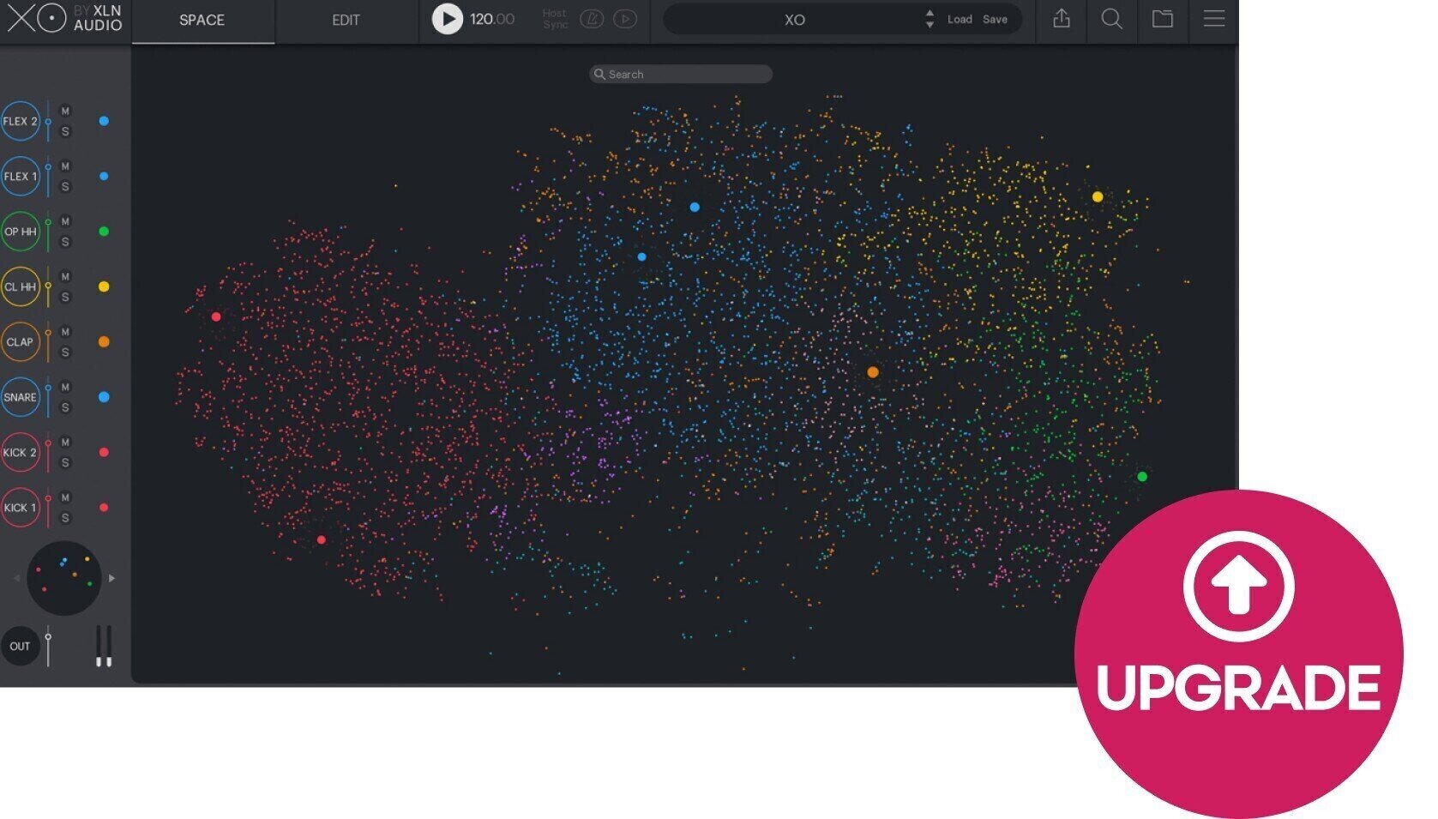
Task: Select the OP HH channel circle
Action: [x=20, y=232]
